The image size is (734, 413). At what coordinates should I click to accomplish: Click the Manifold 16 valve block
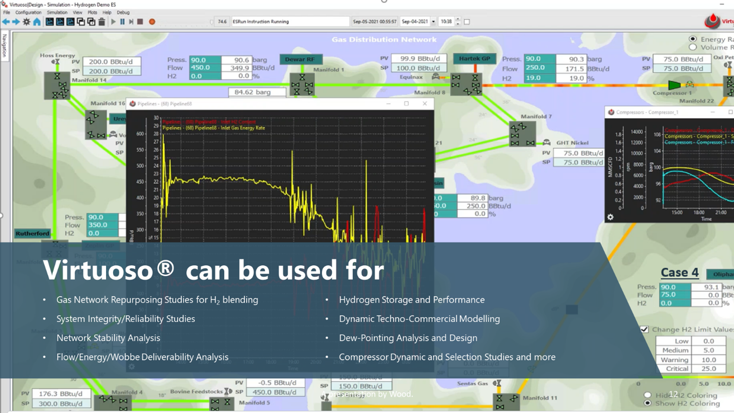point(96,124)
